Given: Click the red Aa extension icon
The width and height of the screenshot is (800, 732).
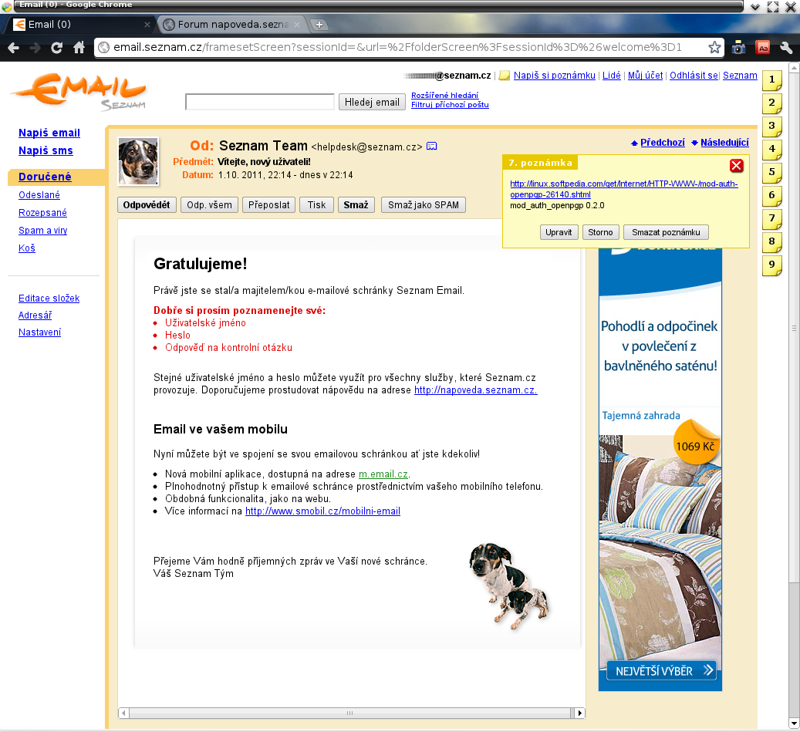Looking at the screenshot, I should [x=763, y=48].
